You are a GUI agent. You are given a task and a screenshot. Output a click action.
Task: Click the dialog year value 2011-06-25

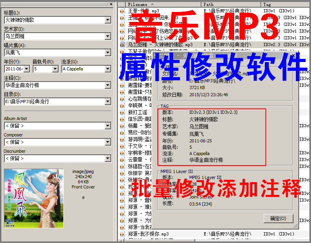tap(201, 141)
